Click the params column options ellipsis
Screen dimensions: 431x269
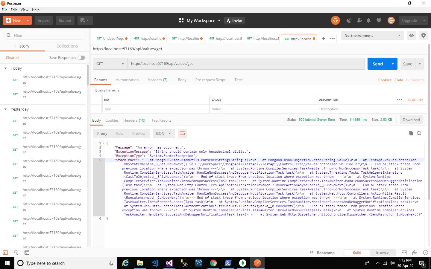399,100
